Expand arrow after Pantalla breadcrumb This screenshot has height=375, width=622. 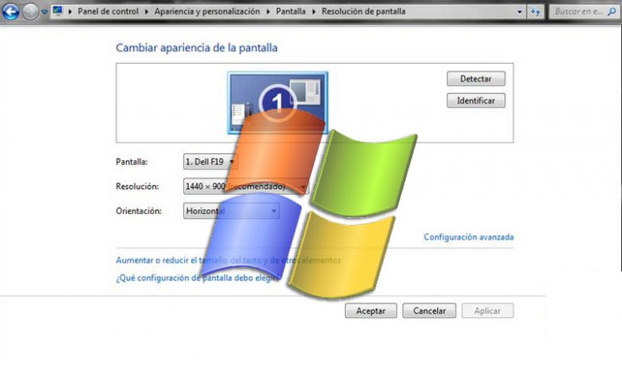pyautogui.click(x=313, y=11)
